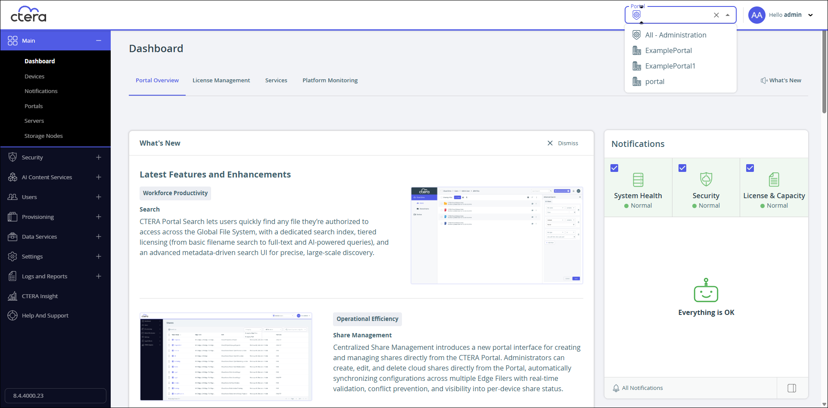Viewport: 828px width, 408px height.
Task: Expand the Settings menu section
Action: tap(99, 256)
